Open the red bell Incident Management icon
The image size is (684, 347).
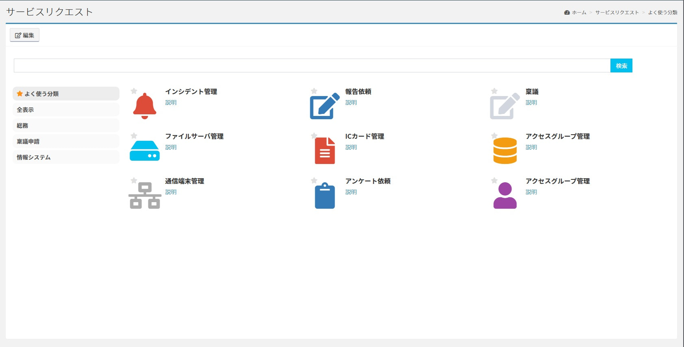coord(144,106)
